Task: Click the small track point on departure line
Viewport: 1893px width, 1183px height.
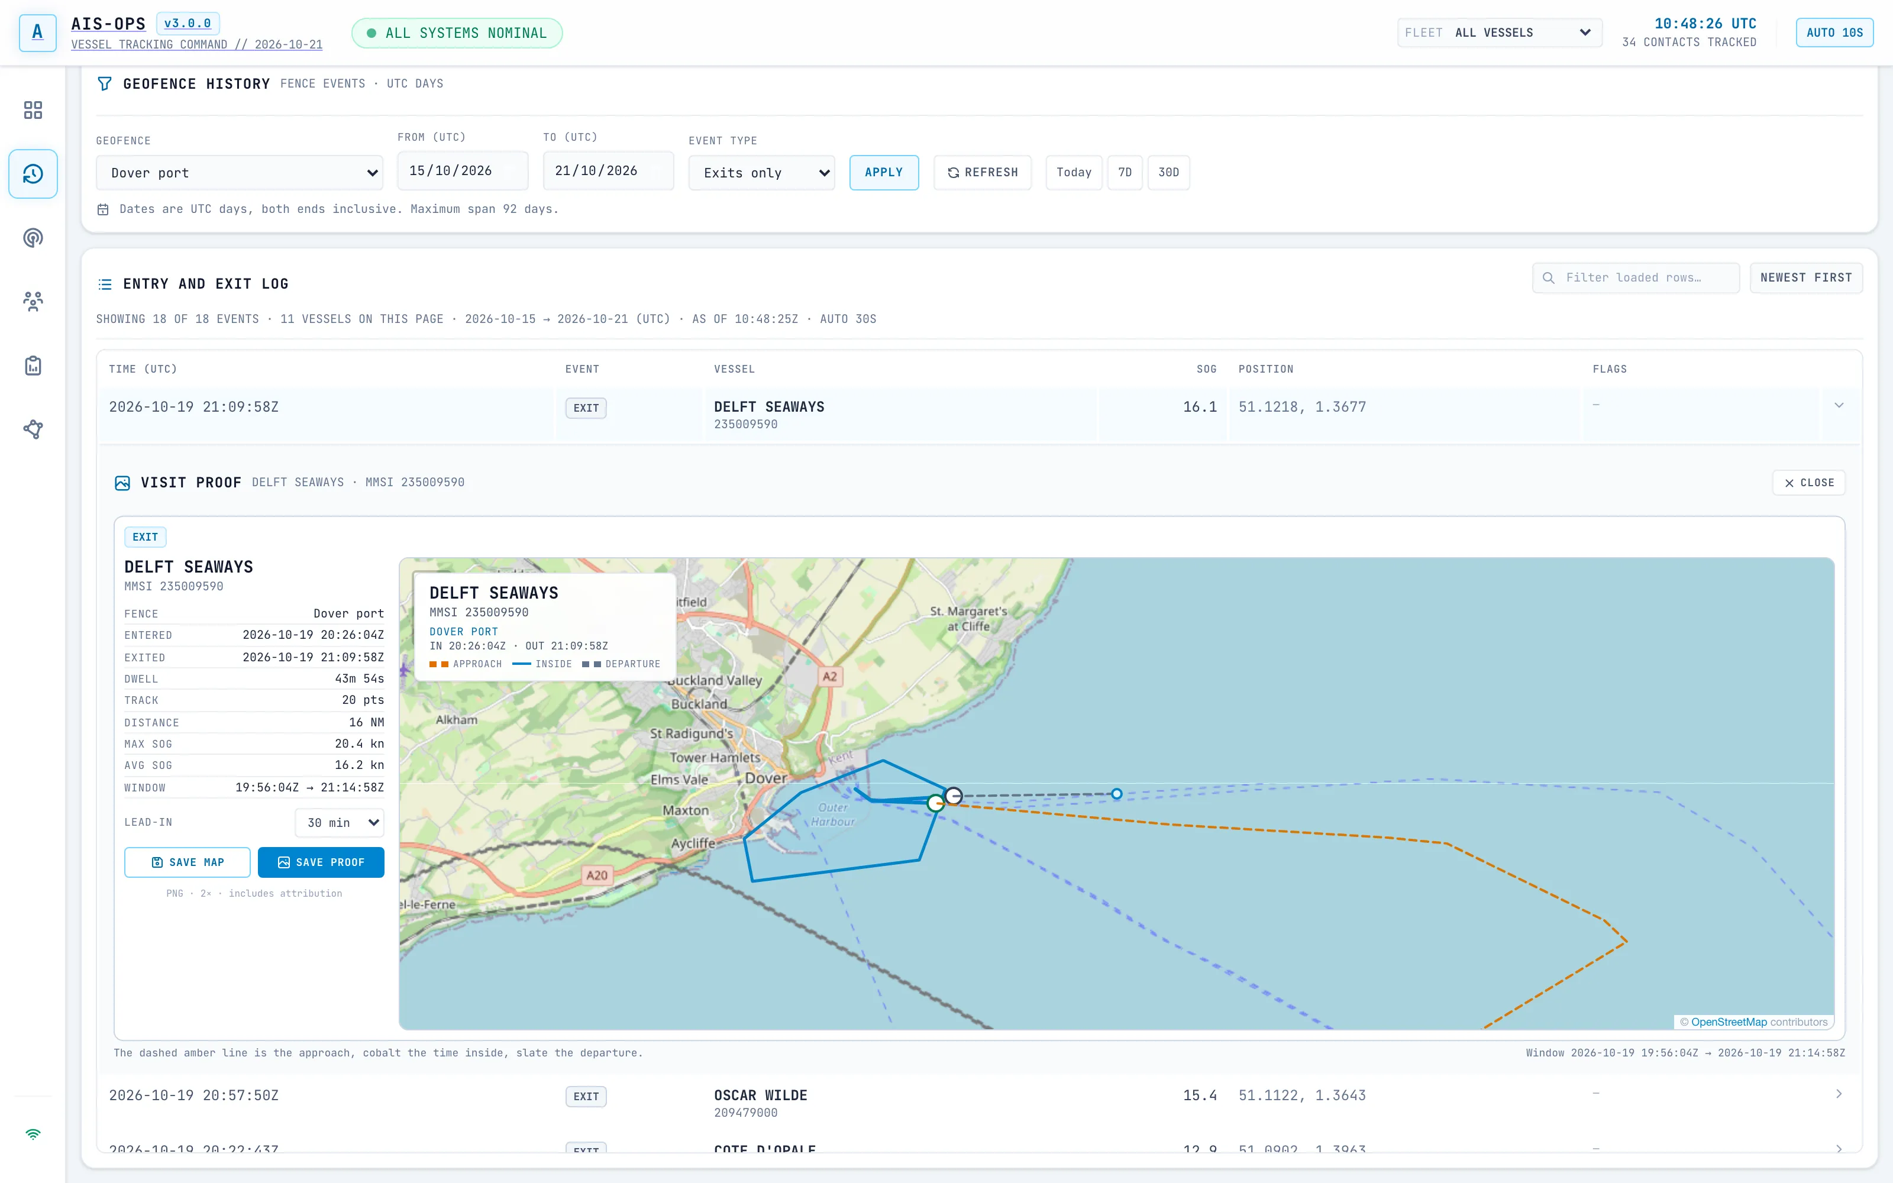Action: coord(1117,793)
